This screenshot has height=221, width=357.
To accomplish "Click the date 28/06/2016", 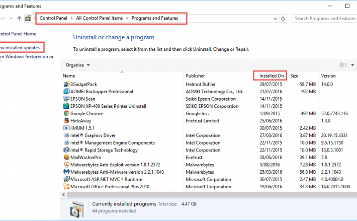I will tap(271, 158).
